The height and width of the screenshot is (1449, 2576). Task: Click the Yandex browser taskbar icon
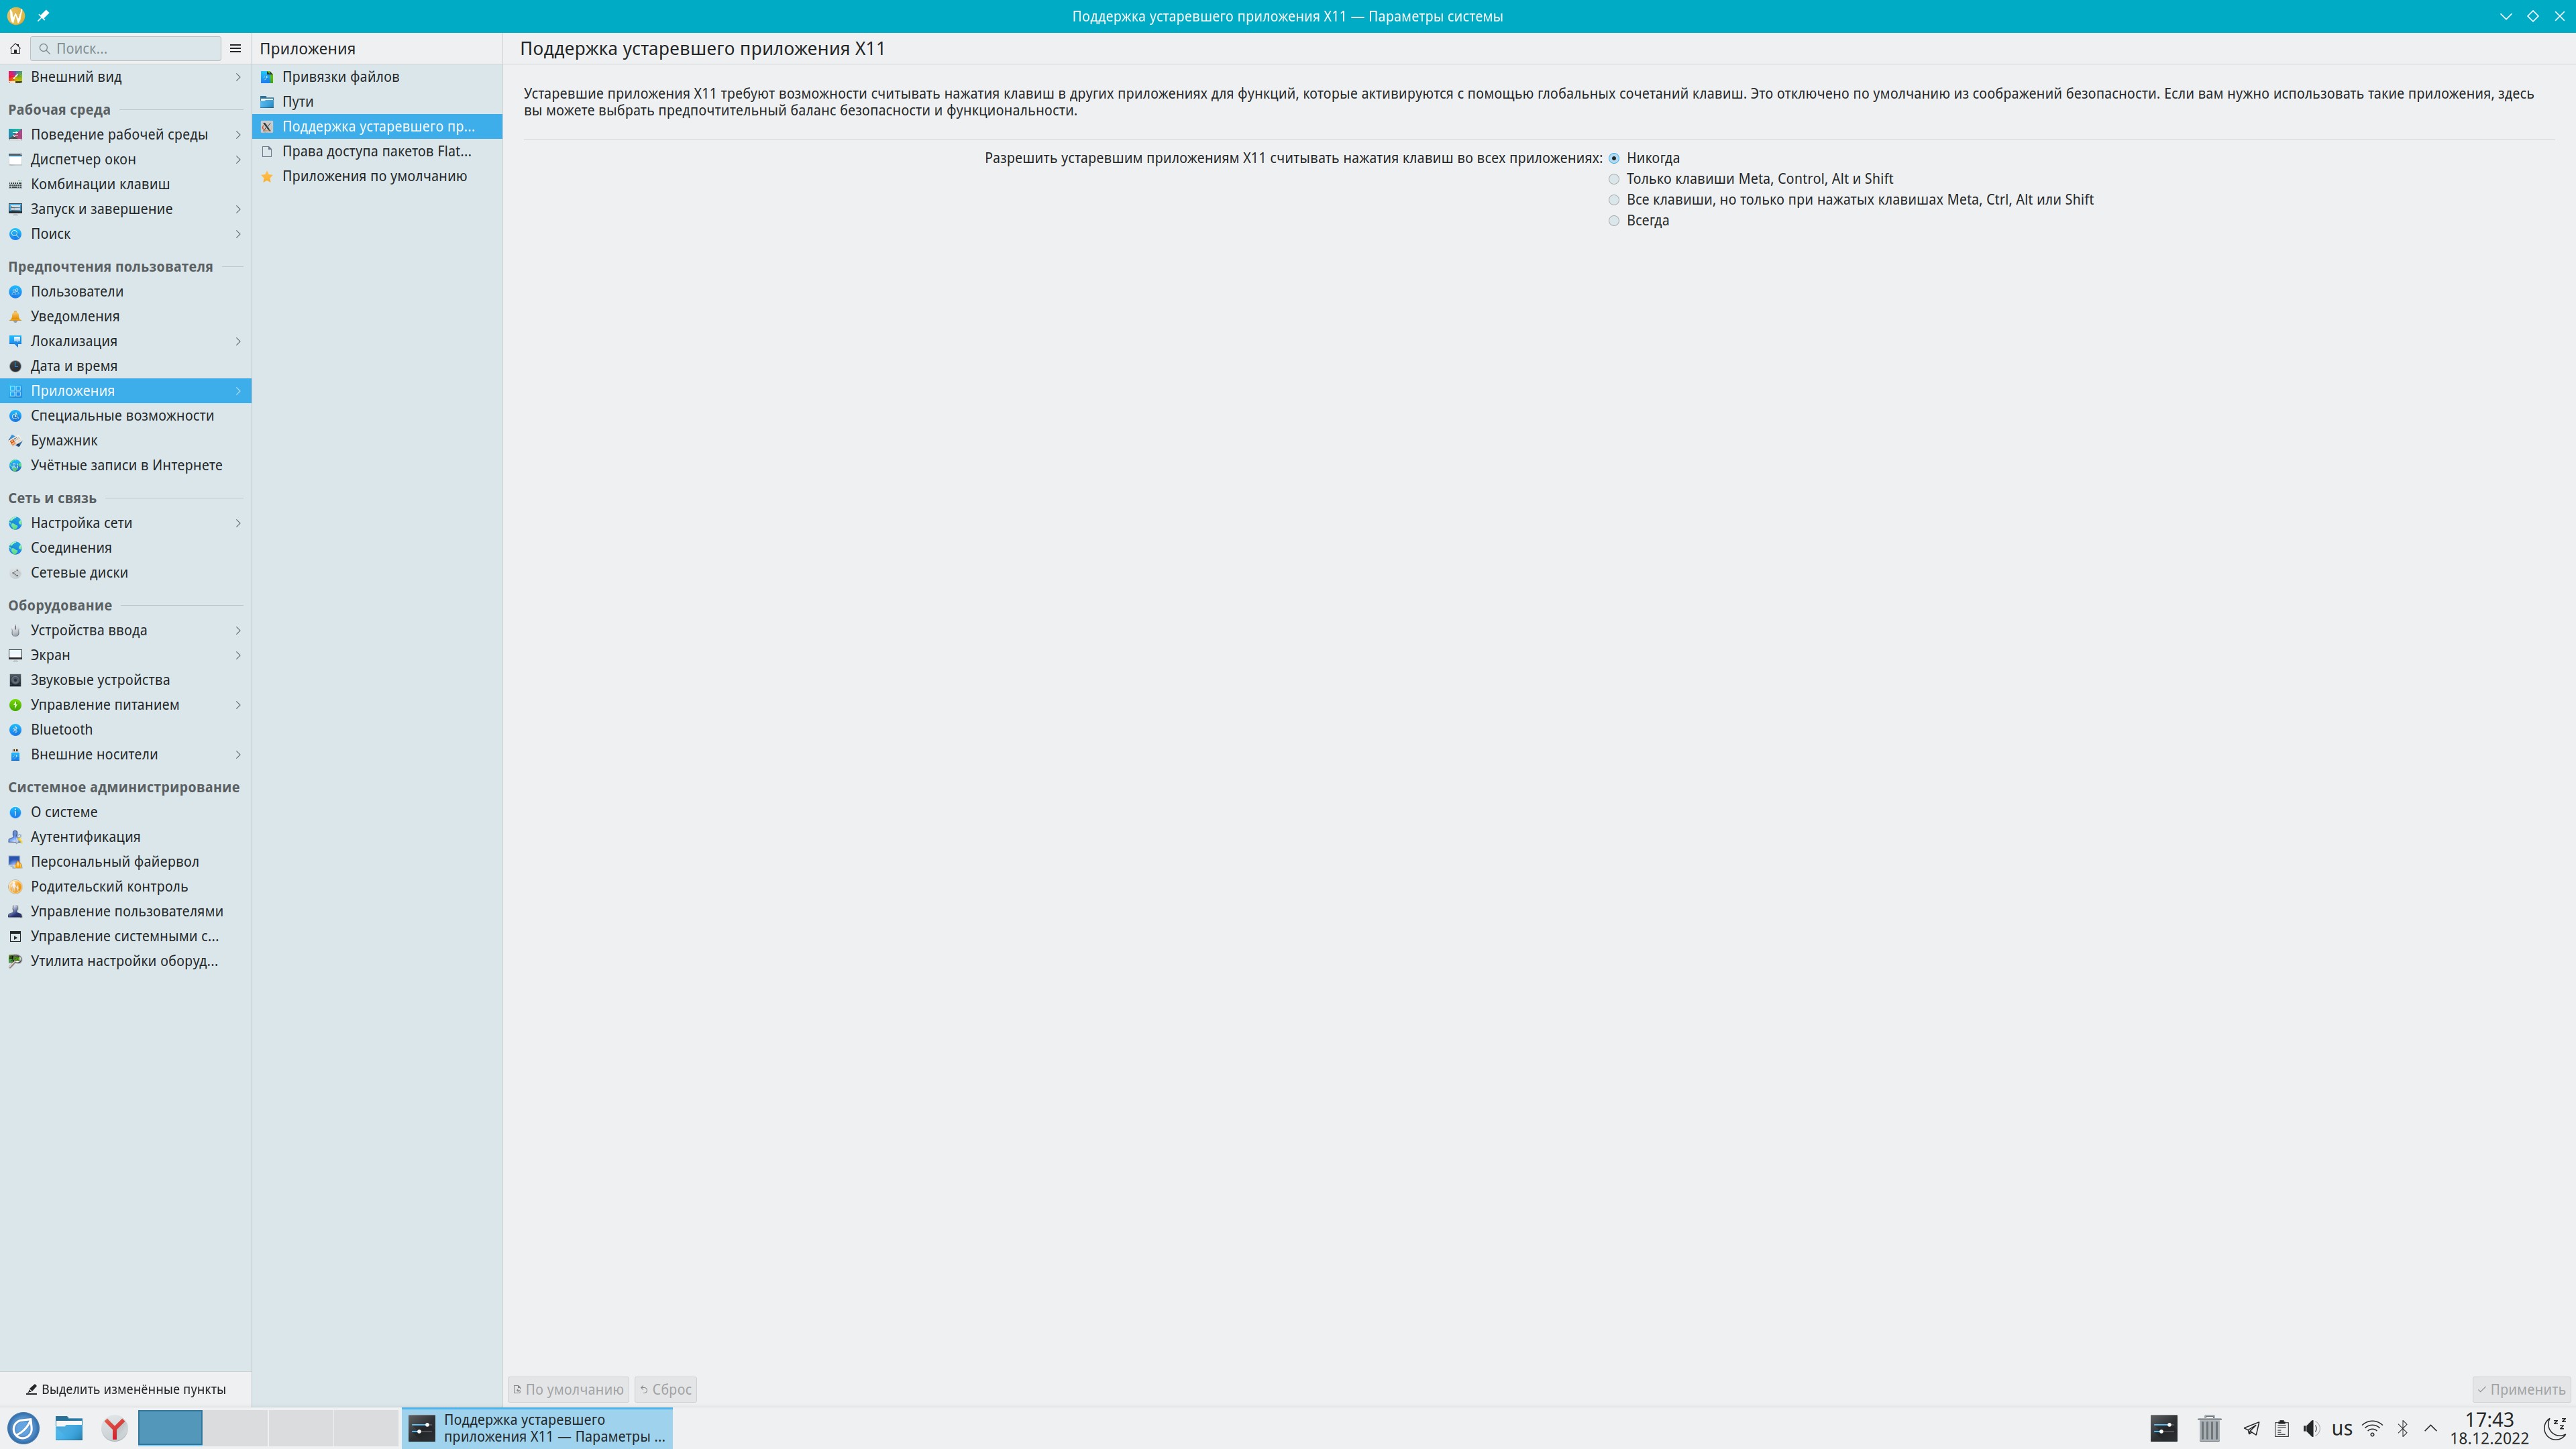click(115, 1428)
